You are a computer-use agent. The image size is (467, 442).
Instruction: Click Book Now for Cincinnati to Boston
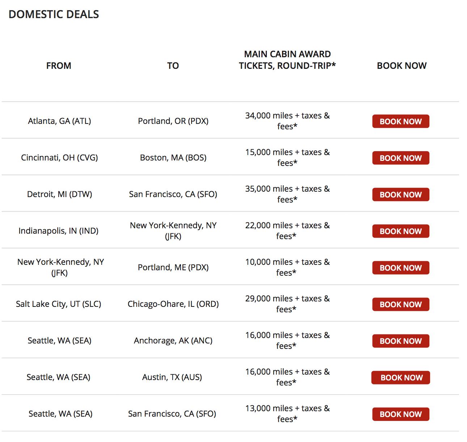(x=401, y=158)
